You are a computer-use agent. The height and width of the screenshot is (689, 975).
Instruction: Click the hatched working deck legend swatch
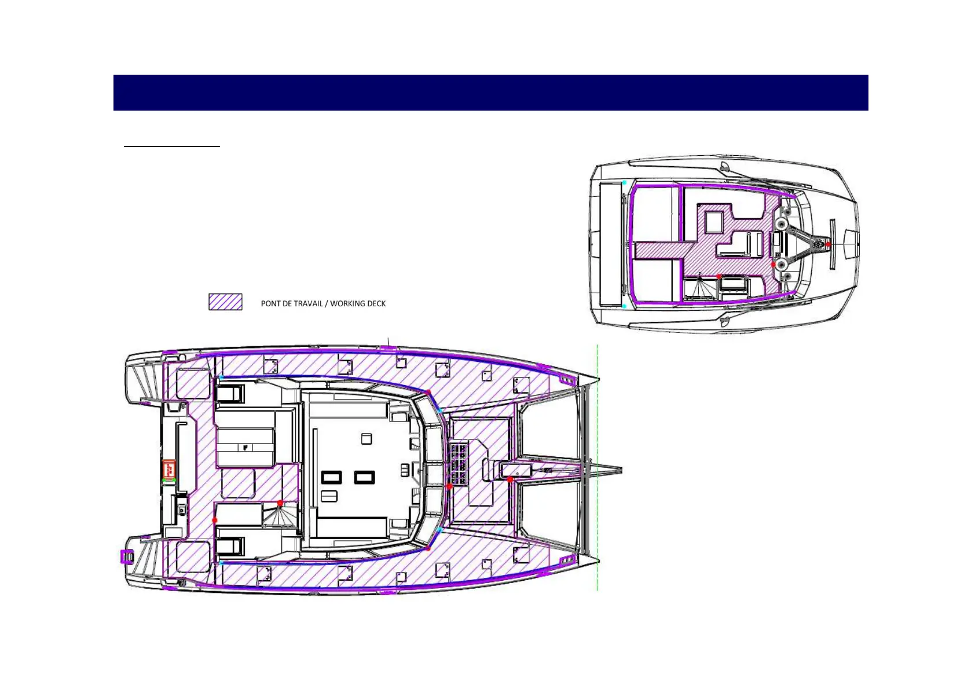click(x=225, y=302)
